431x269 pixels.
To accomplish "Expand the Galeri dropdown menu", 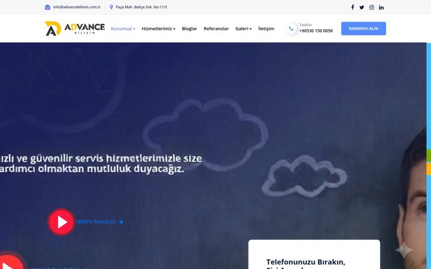I will point(243,29).
